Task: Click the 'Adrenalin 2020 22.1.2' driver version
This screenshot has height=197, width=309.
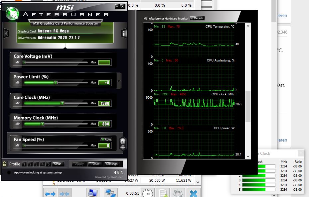Action: click(x=59, y=38)
